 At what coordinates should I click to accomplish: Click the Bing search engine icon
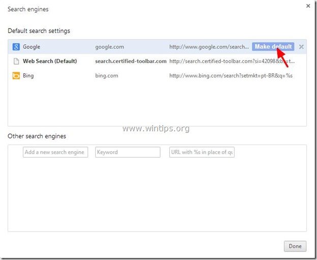[16, 76]
